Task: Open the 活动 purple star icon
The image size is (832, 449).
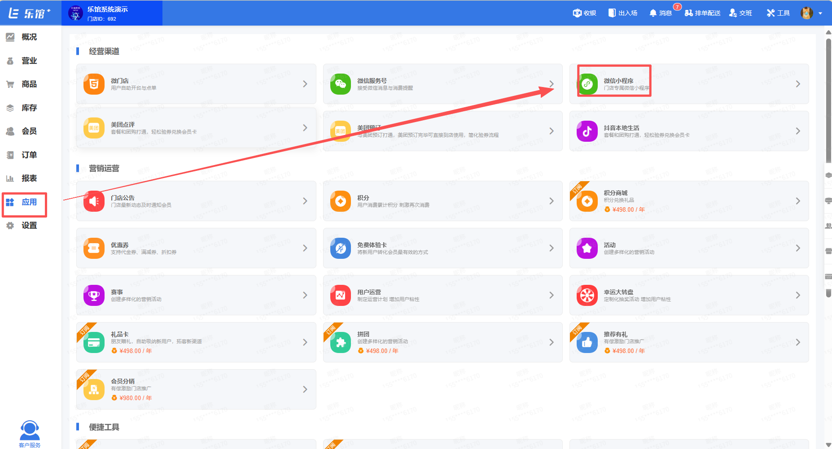Action: coord(587,248)
